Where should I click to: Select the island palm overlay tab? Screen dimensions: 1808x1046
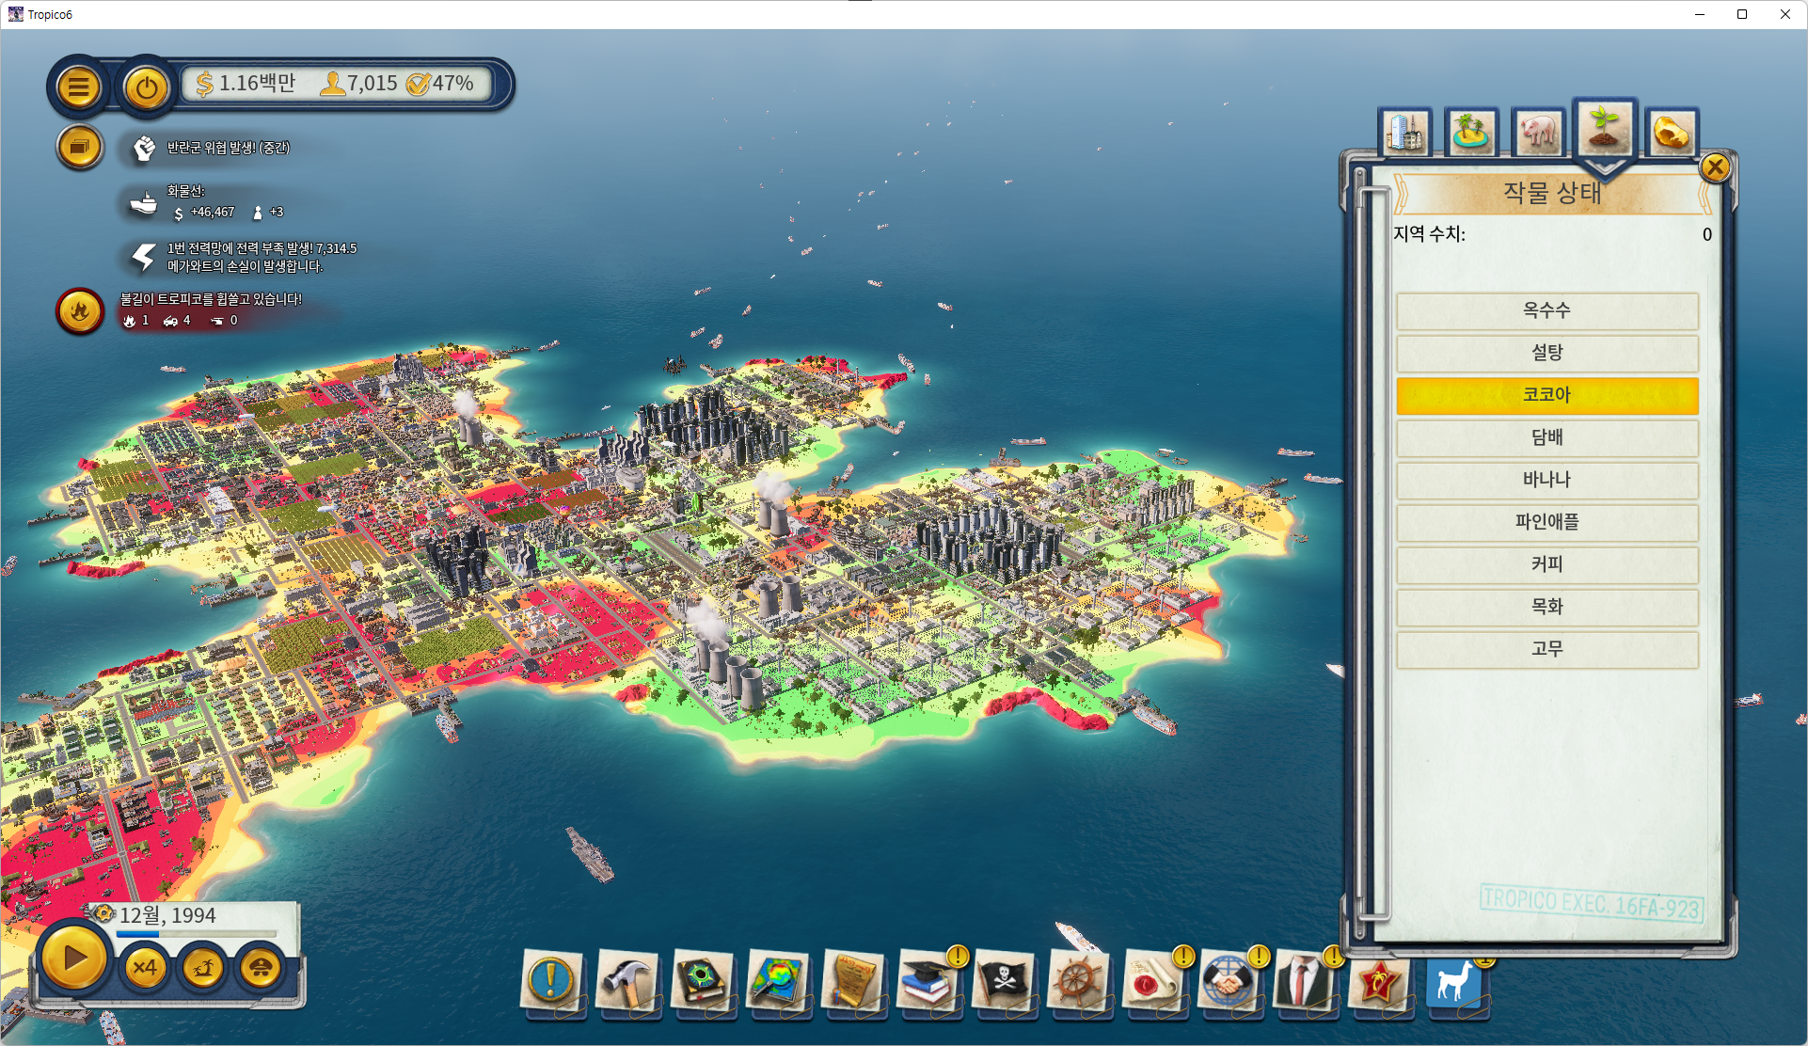click(x=1472, y=133)
